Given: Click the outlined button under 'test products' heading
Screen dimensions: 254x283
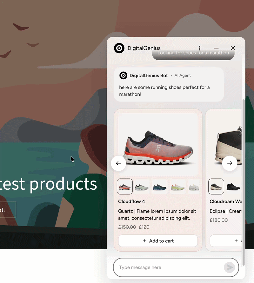Looking at the screenshot, I should (x=8, y=210).
